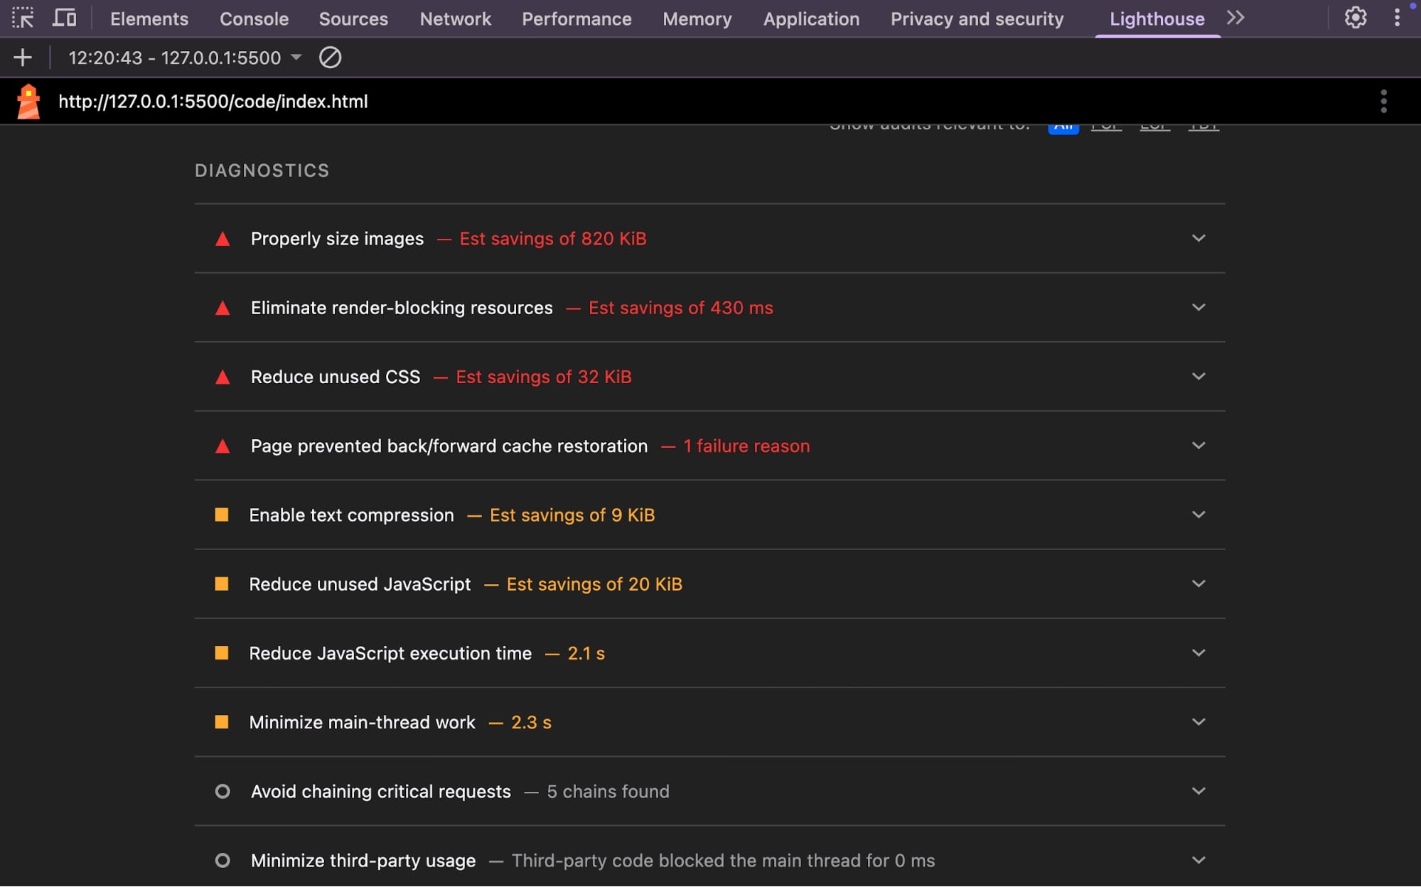
Task: Click the Avoid chaining critical requests row
Action: (380, 792)
